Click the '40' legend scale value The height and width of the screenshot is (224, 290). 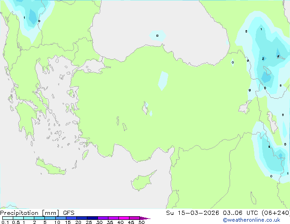tap(120, 222)
